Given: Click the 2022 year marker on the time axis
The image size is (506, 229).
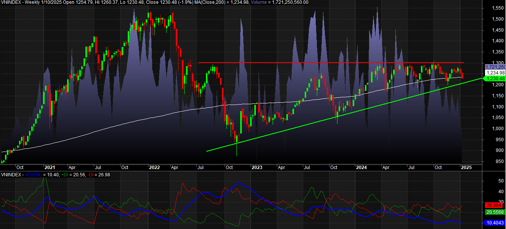Looking at the screenshot, I should coord(154,167).
